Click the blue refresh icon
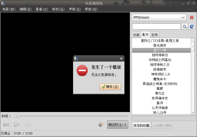 (x=192, y=26)
